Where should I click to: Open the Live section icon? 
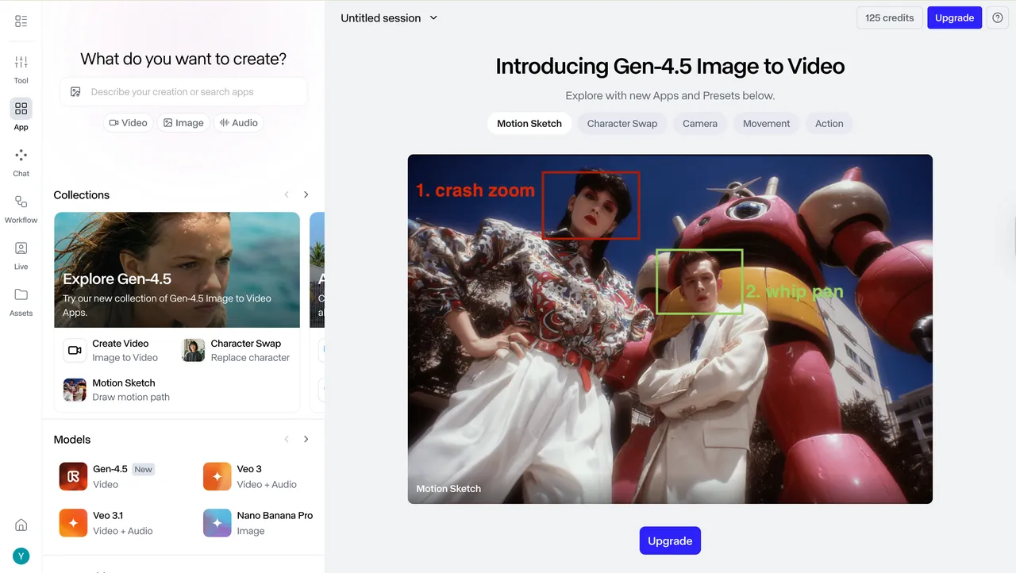point(21,249)
